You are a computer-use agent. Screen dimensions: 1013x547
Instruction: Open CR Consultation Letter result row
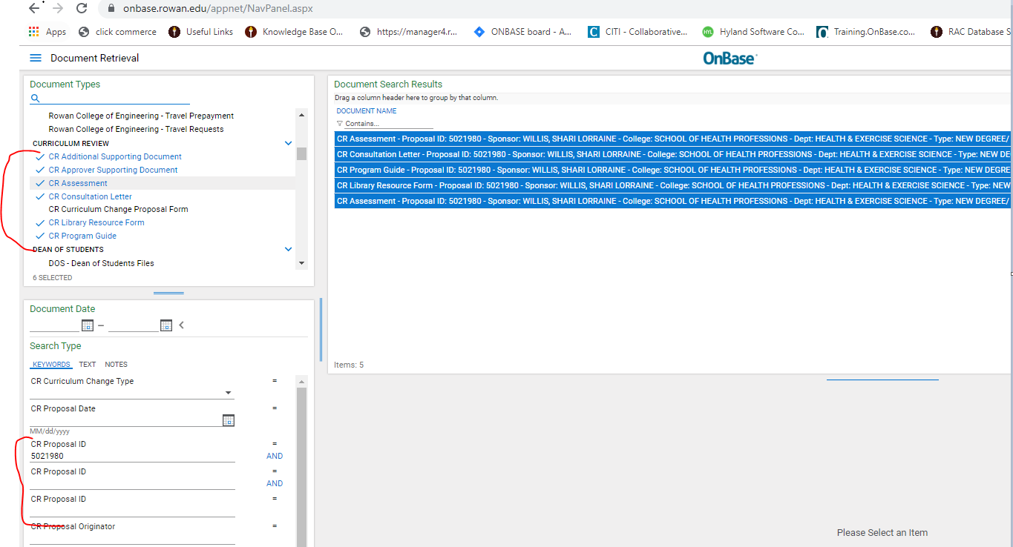[x=672, y=154]
